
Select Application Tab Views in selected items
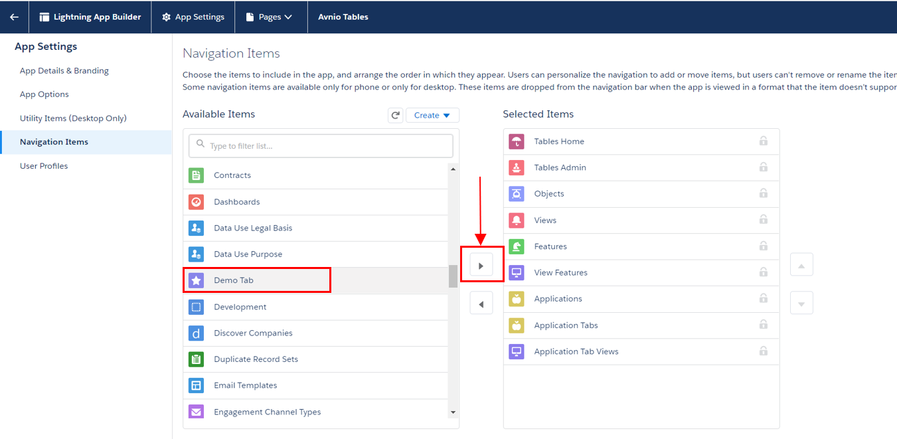(x=576, y=351)
